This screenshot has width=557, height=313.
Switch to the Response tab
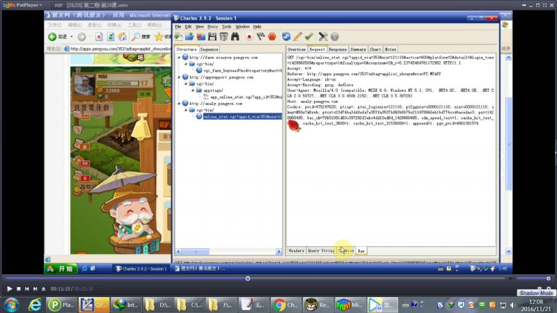[x=338, y=49]
